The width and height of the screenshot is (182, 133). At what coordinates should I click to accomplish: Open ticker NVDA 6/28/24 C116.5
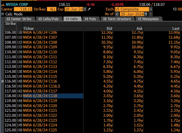41,86
